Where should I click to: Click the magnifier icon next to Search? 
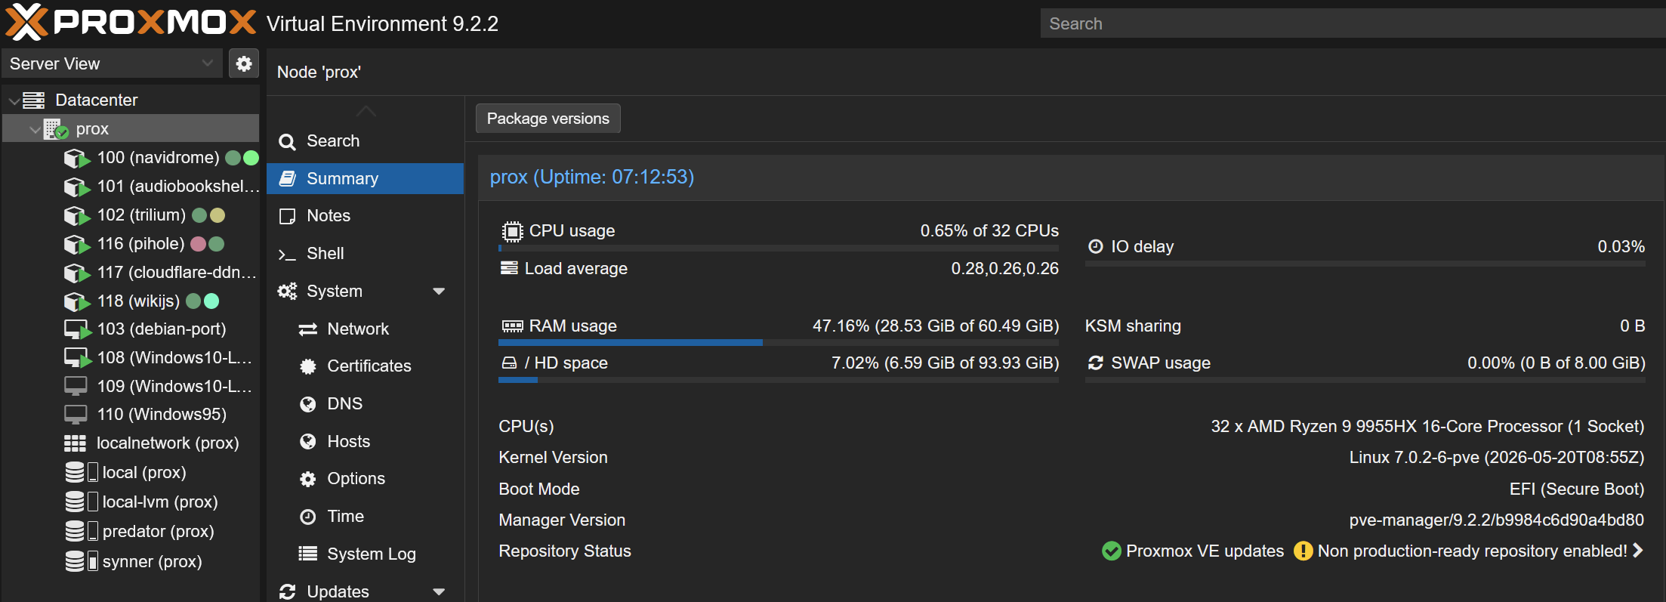pyautogui.click(x=287, y=141)
